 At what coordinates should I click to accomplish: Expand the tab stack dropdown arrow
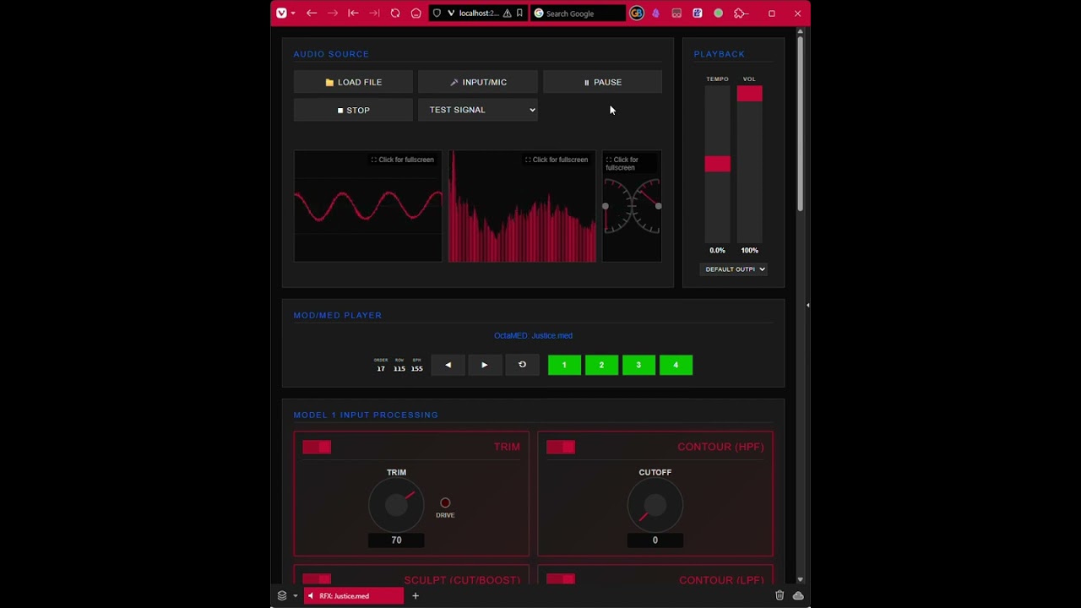pos(295,595)
